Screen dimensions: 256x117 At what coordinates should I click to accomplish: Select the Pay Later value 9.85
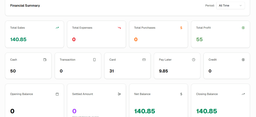coord(163,71)
